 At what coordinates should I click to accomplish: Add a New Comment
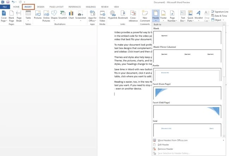point(145,16)
